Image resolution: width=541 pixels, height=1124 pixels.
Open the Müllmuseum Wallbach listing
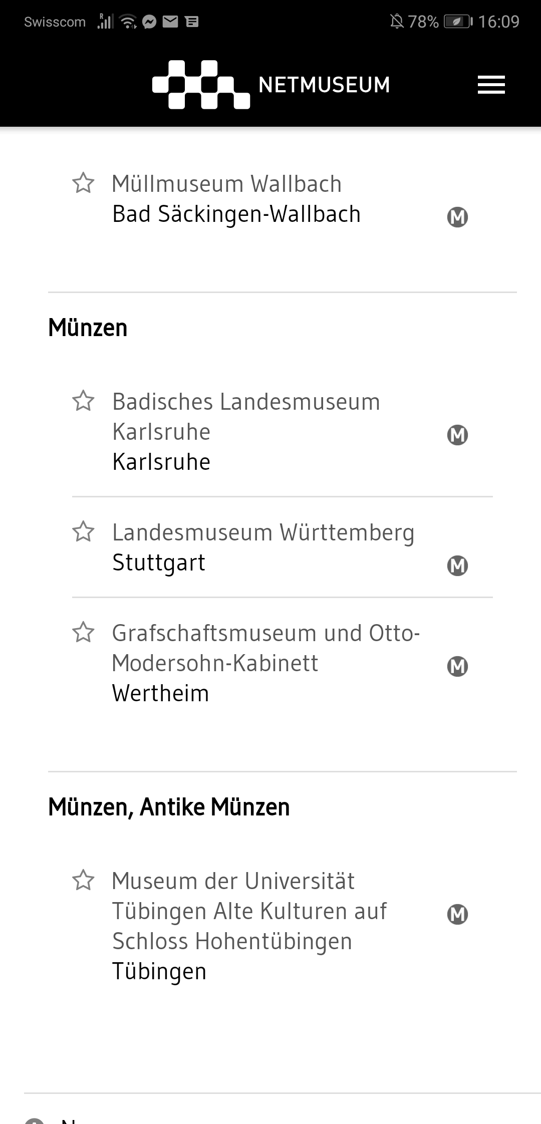click(236, 198)
